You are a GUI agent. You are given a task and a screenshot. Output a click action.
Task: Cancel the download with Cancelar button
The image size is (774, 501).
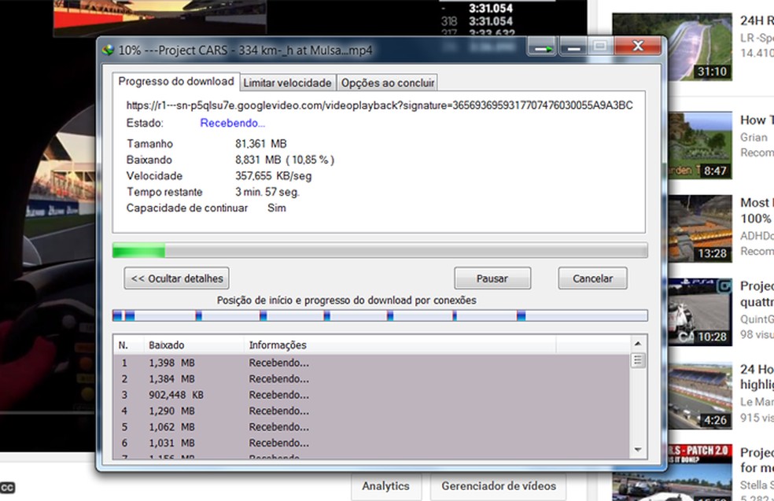(592, 278)
